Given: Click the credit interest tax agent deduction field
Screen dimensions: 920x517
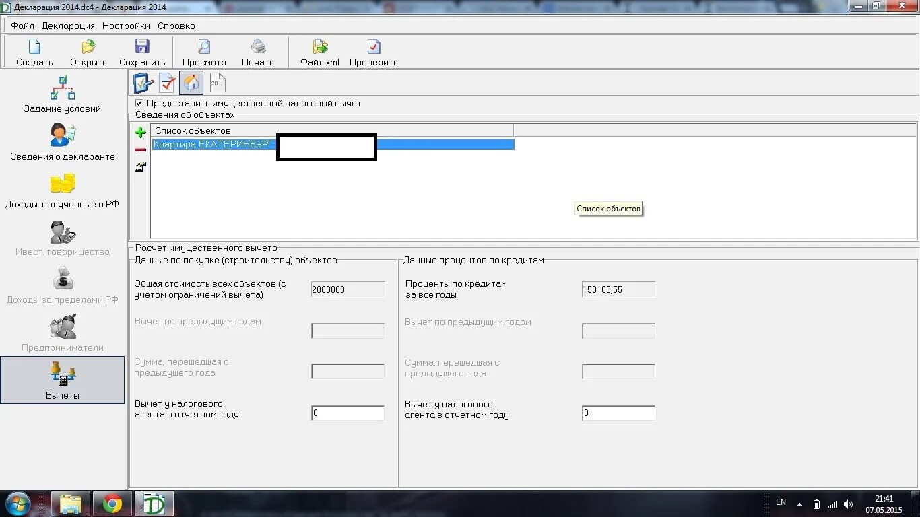Looking at the screenshot, I should click(618, 413).
